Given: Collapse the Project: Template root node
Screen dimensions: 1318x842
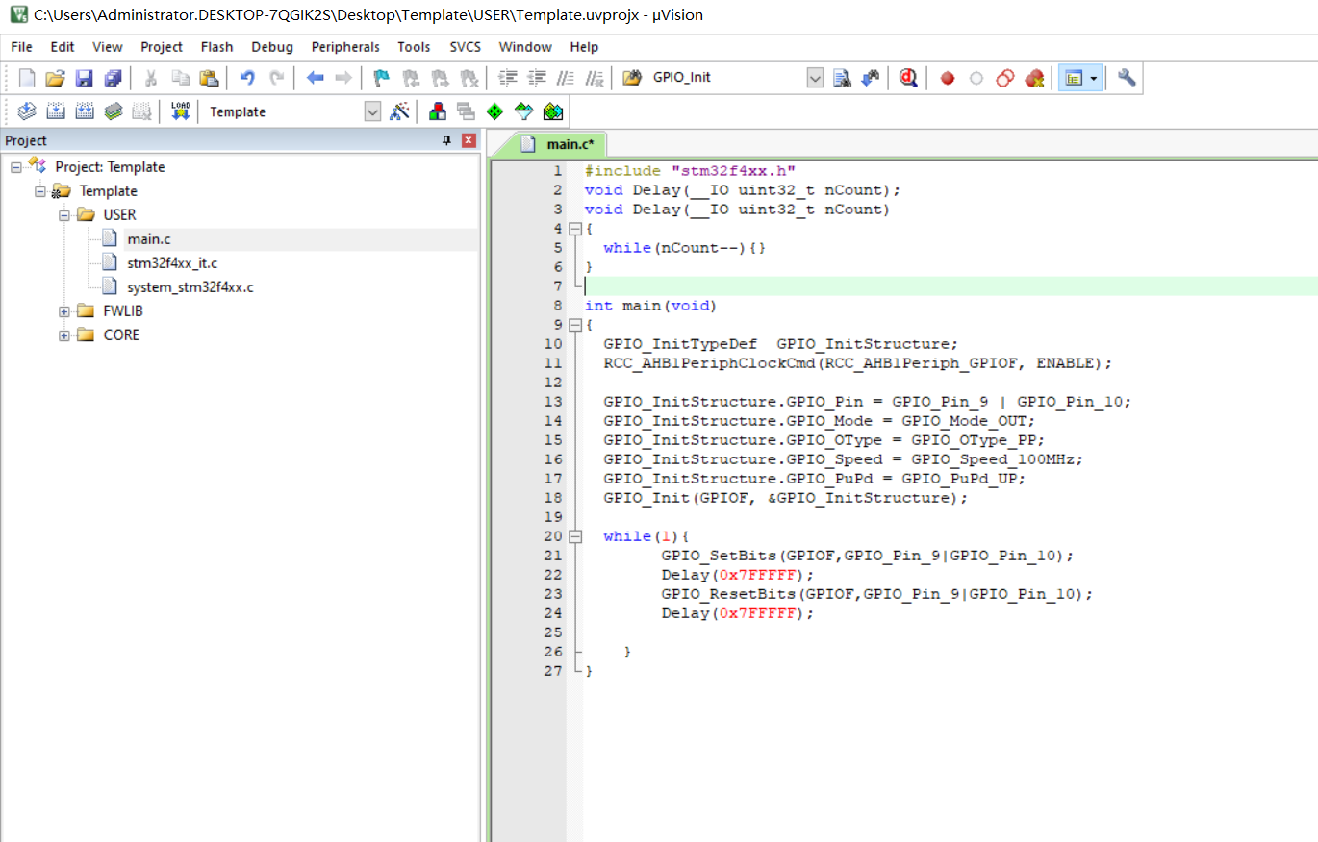Looking at the screenshot, I should pyautogui.click(x=16, y=167).
